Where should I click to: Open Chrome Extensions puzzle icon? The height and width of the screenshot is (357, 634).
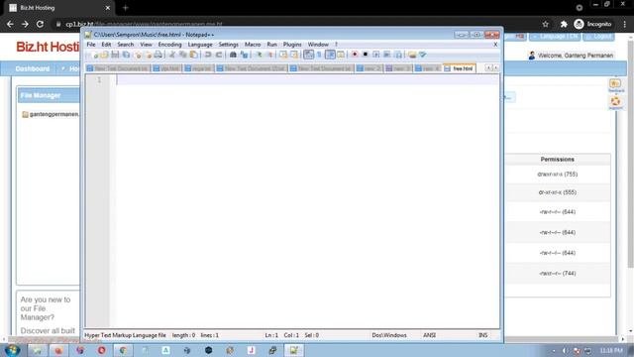pyautogui.click(x=564, y=24)
